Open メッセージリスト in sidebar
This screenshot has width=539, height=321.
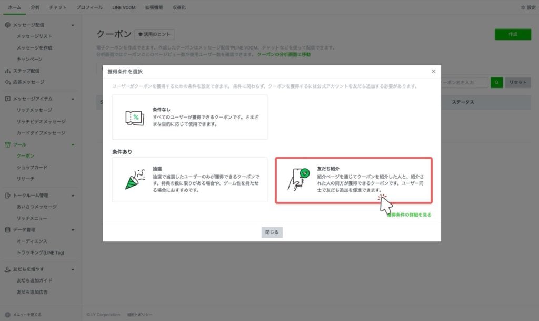point(34,36)
